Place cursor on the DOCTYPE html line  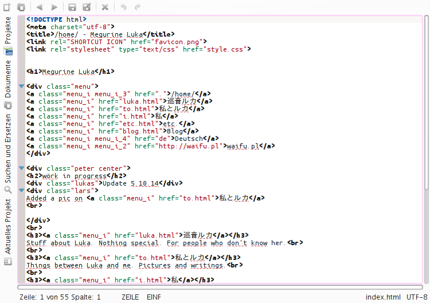point(56,19)
